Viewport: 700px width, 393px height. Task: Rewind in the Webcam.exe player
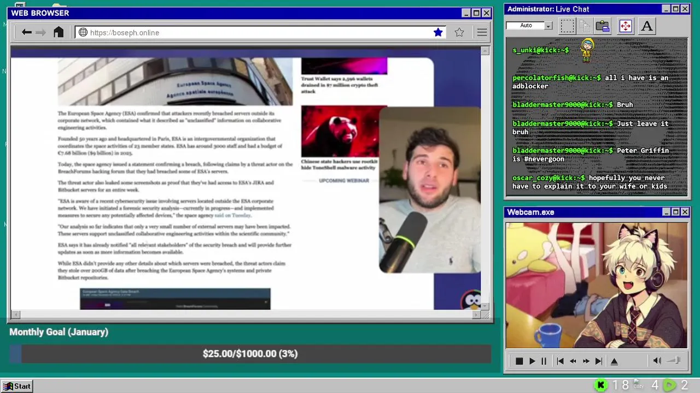click(573, 361)
